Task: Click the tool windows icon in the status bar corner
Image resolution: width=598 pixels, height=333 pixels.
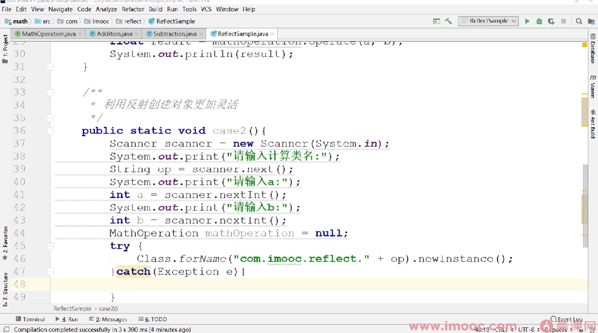Action: pyautogui.click(x=6, y=329)
